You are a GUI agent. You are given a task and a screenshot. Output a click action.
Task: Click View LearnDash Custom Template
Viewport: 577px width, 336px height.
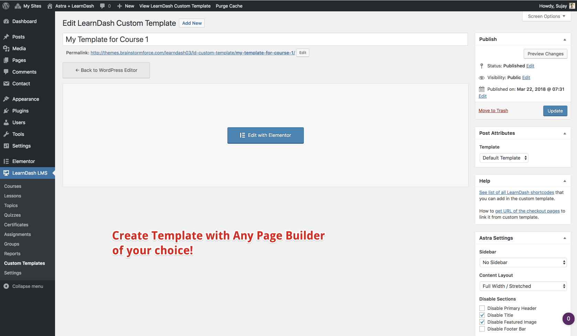175,6
